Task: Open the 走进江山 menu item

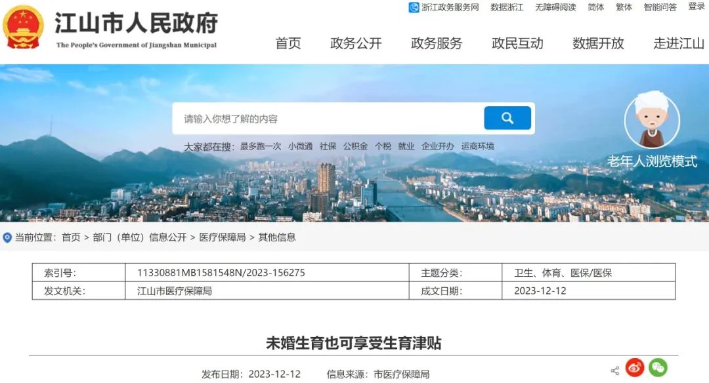Action: pos(679,43)
